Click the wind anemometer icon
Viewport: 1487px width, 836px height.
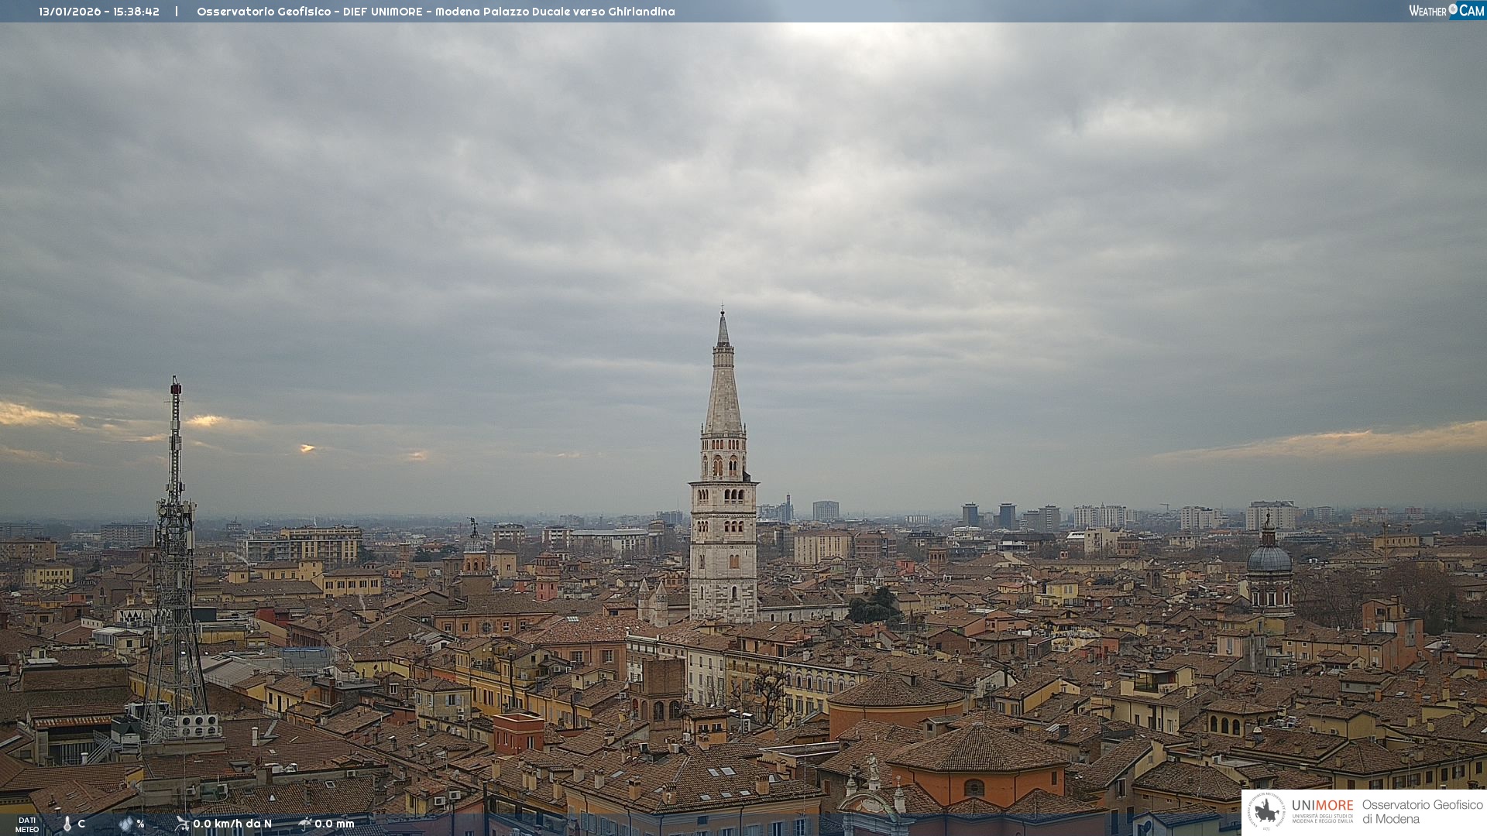point(182,824)
